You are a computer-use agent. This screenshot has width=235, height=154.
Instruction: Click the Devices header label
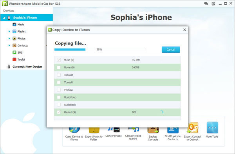point(9,11)
